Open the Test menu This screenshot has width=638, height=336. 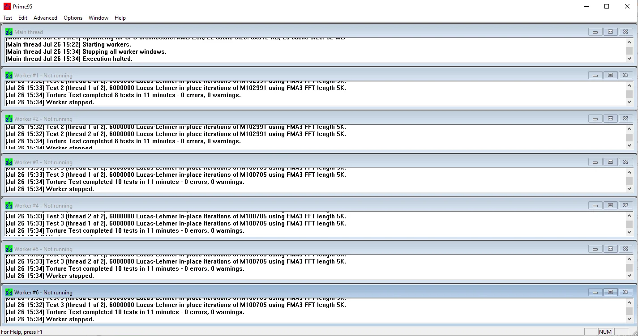tap(8, 18)
